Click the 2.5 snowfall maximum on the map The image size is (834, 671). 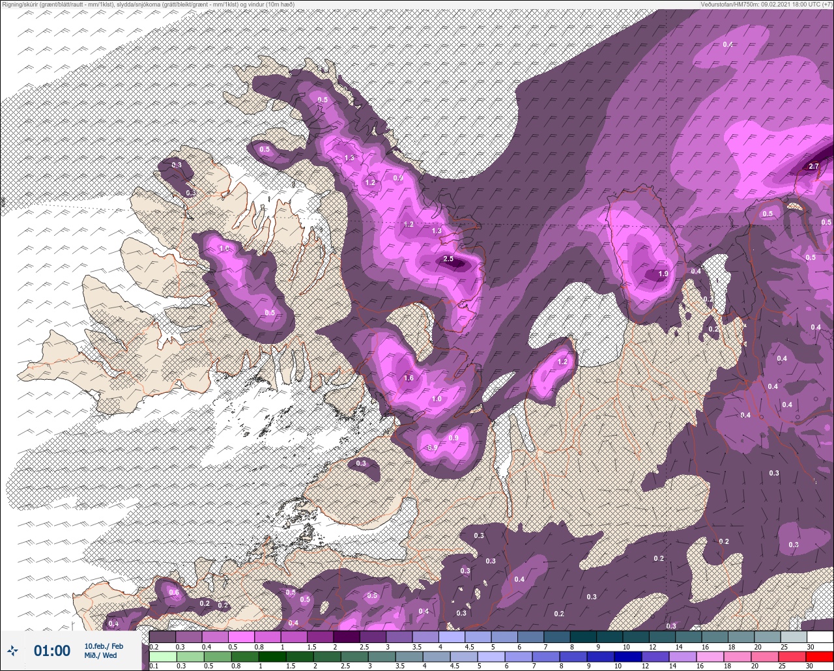(x=448, y=259)
